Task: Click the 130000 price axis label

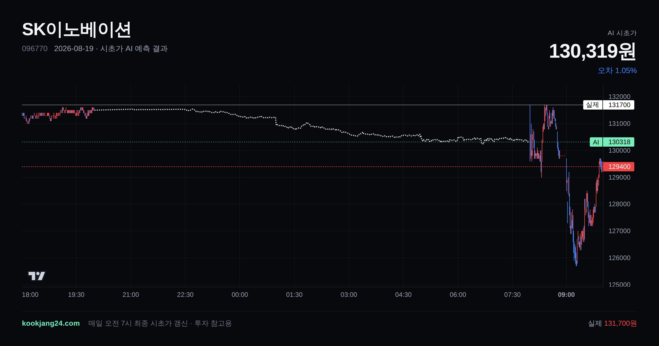Action: (619, 150)
